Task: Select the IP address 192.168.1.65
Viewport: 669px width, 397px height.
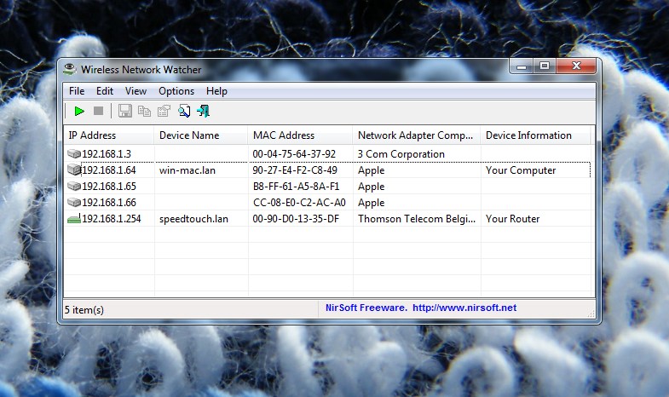Action: (109, 187)
